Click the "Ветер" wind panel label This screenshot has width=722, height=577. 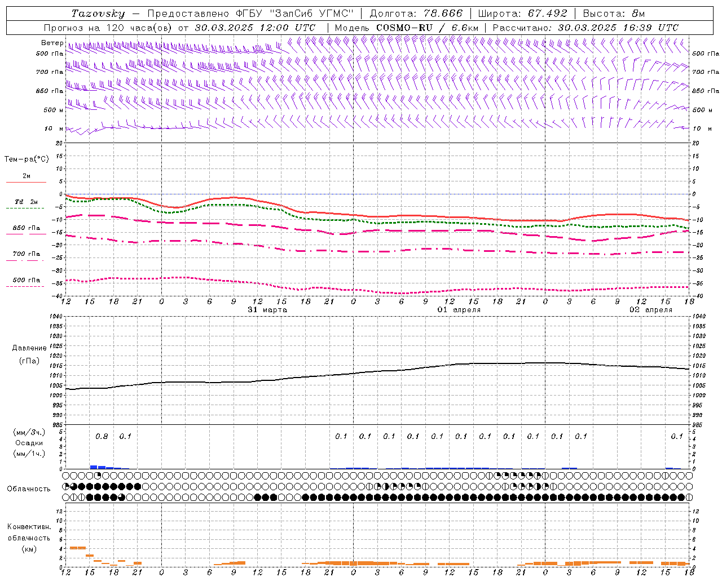pos(52,43)
